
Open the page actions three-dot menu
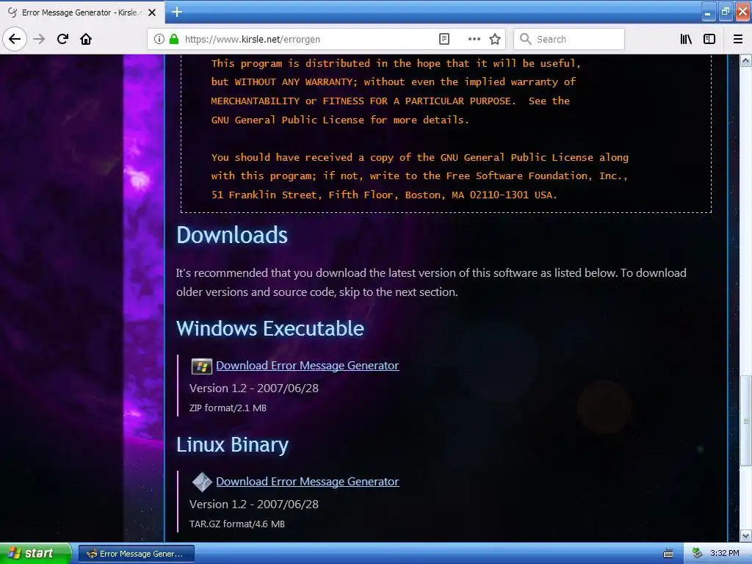[x=474, y=39]
